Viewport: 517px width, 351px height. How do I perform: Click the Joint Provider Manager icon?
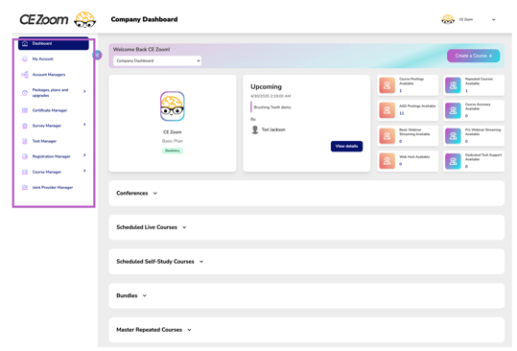tap(25, 188)
